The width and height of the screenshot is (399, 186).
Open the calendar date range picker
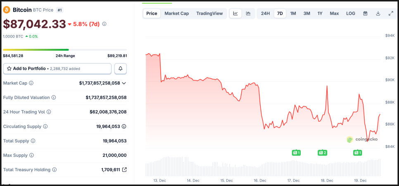(x=365, y=14)
